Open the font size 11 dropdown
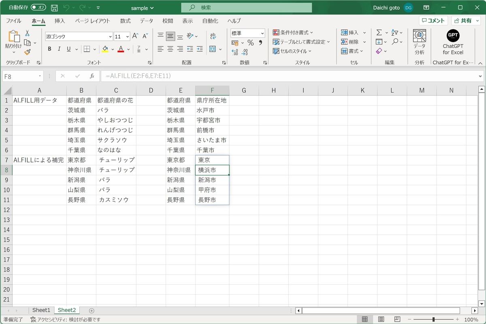 [128, 36]
